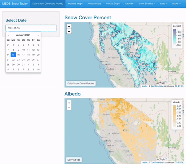Open the Annual Graph tab
The height and width of the screenshot is (164, 186).
pyautogui.click(x=113, y=4)
